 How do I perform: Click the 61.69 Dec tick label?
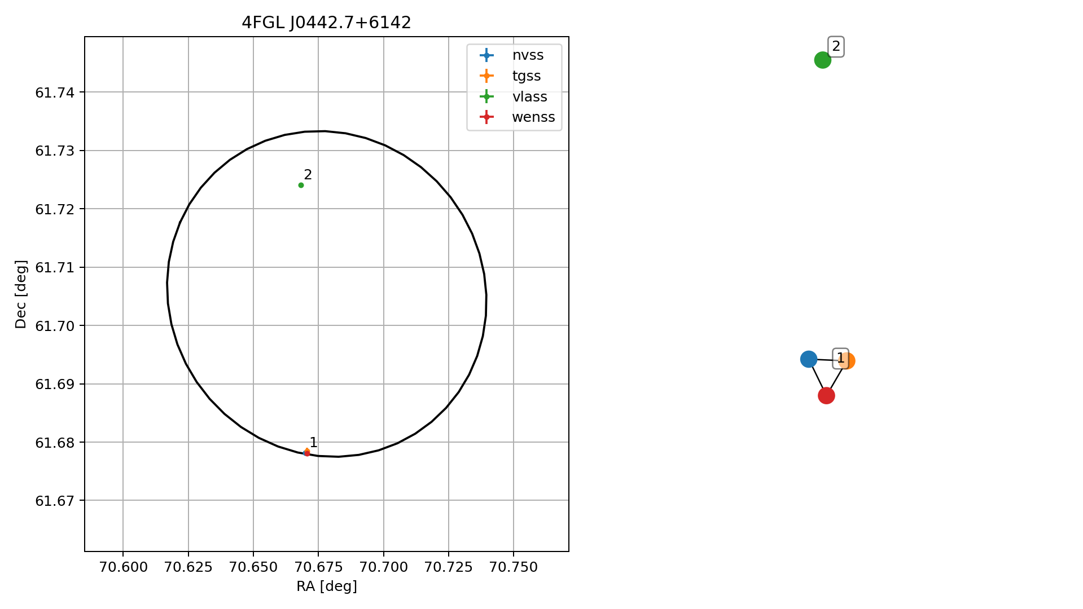(x=55, y=384)
